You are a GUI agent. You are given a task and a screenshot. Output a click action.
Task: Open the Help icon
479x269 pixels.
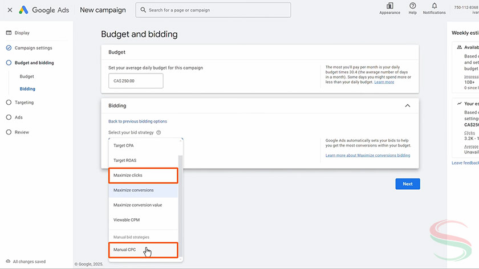coord(412,6)
